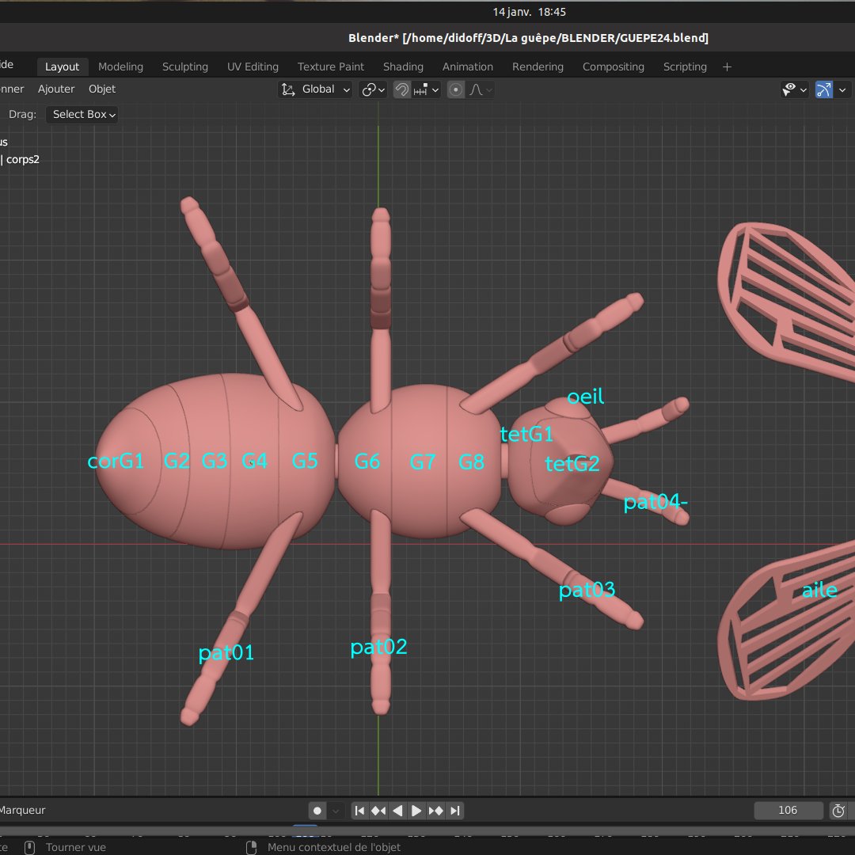Play the animation forward

416,811
